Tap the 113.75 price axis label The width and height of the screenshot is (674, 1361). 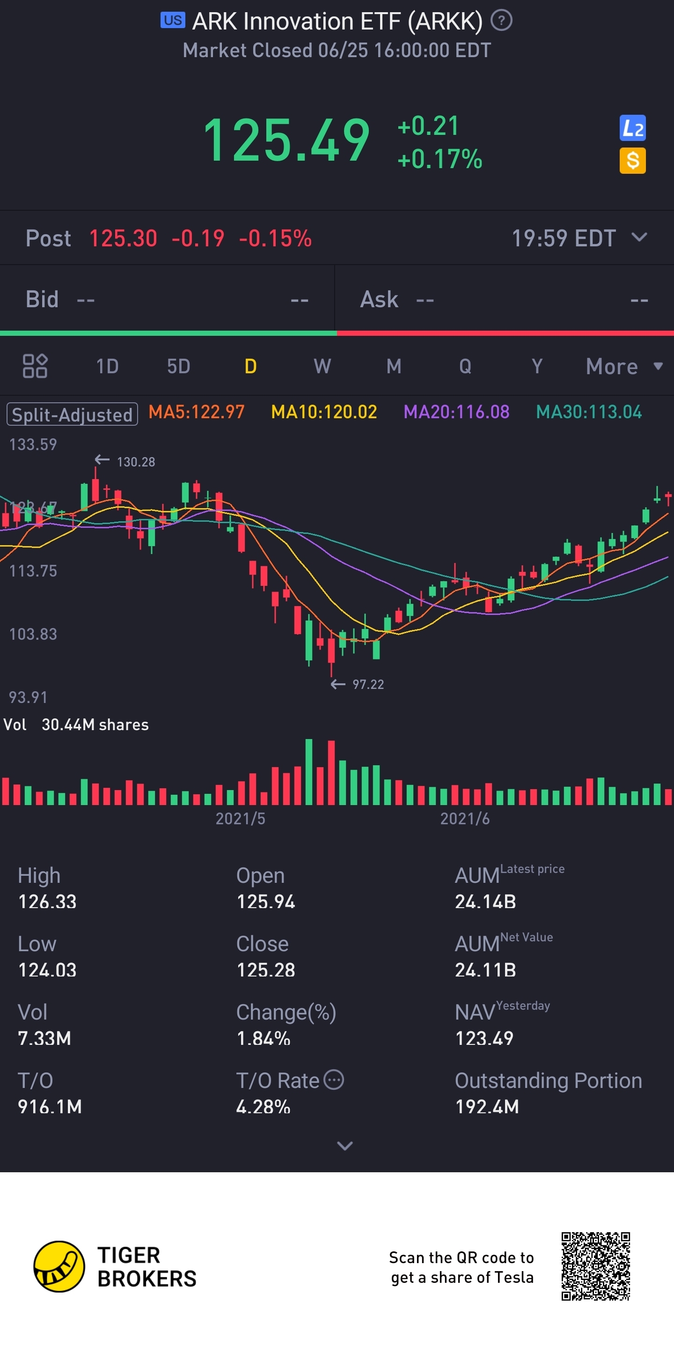point(33,570)
